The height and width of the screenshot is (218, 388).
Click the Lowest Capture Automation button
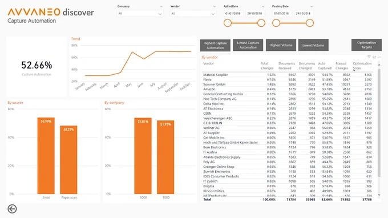click(x=248, y=45)
